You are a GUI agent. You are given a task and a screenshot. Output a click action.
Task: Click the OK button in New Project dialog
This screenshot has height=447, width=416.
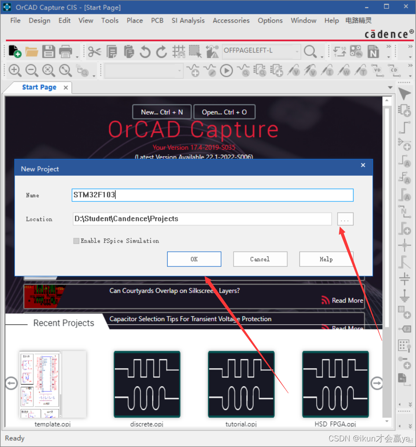pyautogui.click(x=194, y=259)
